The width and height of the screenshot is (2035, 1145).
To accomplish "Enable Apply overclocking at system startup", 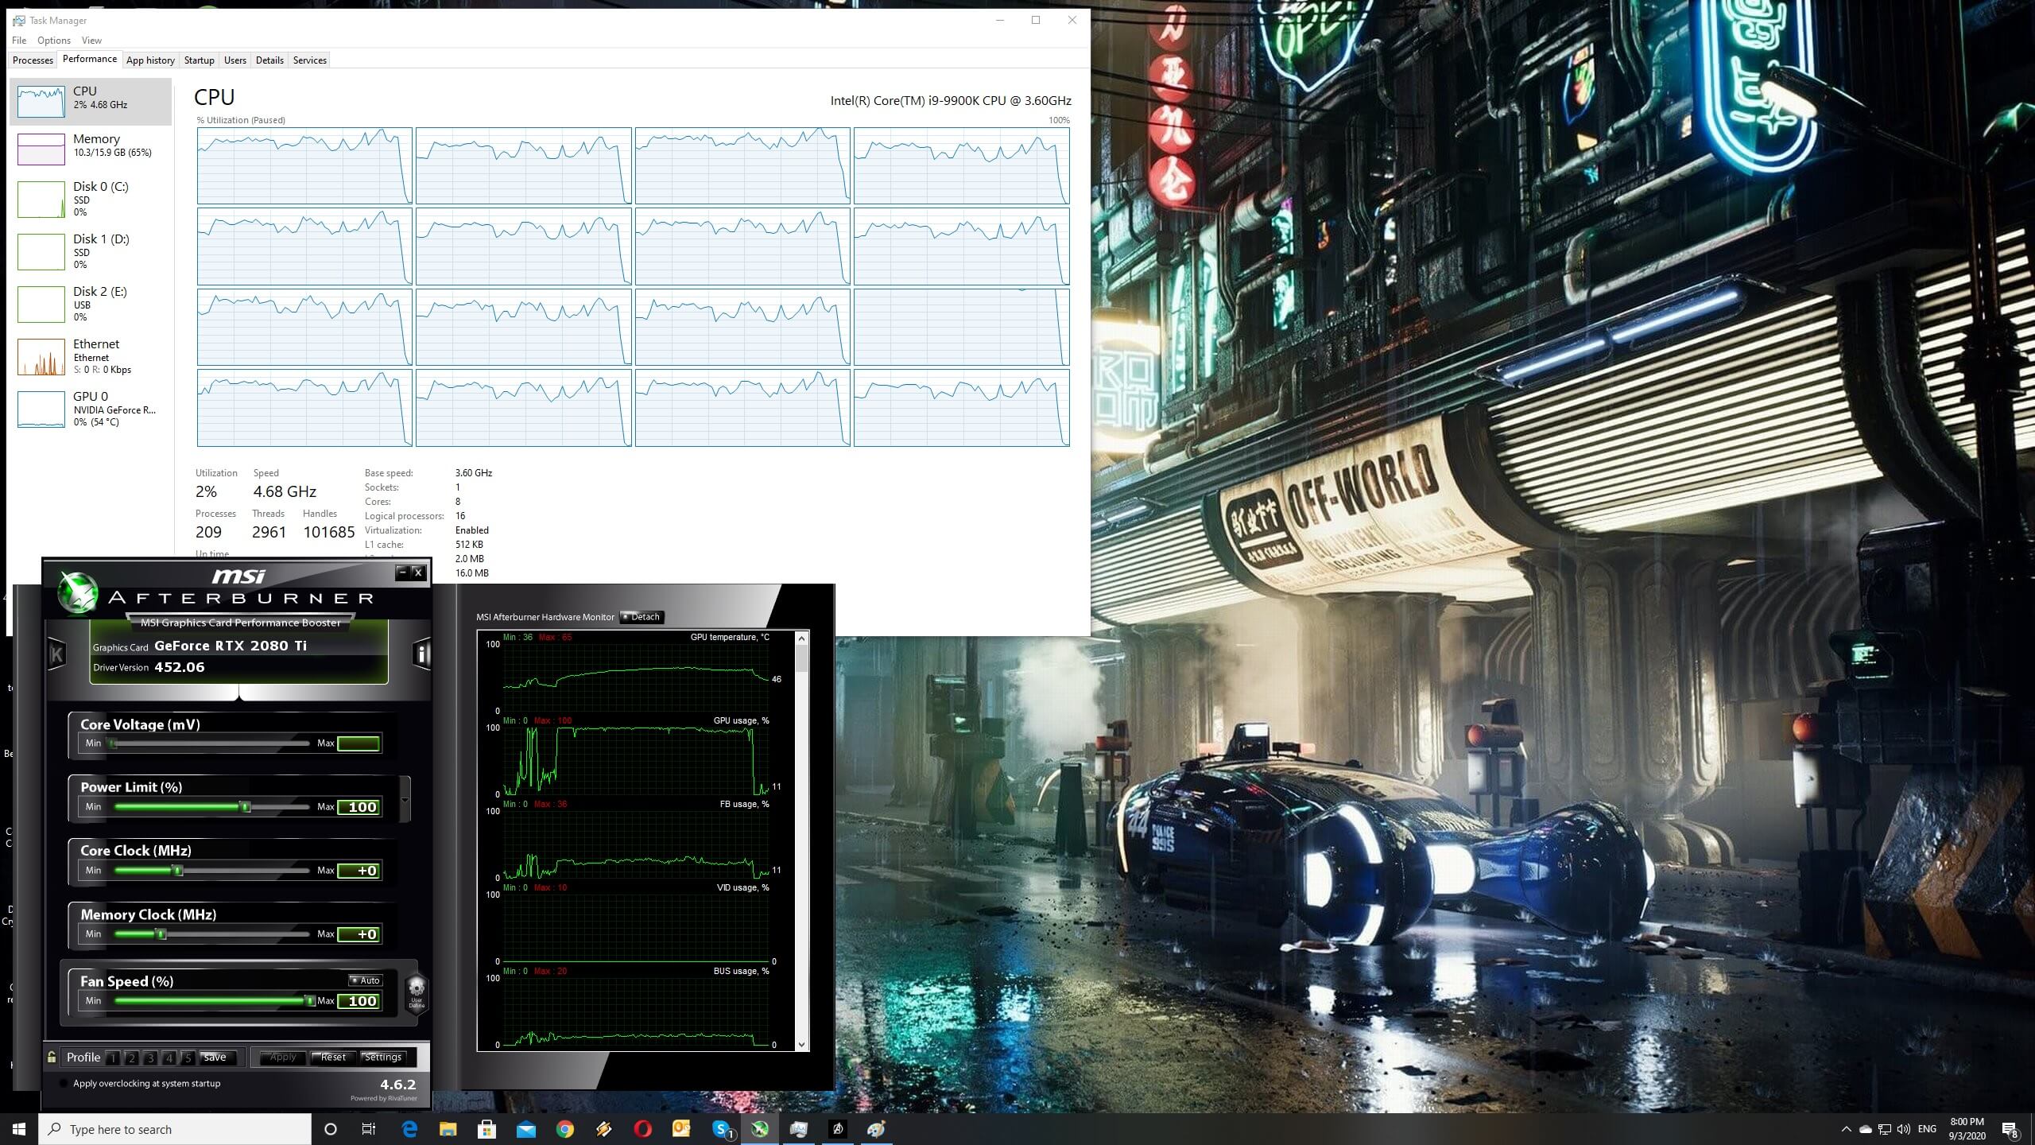I will pos(64,1083).
